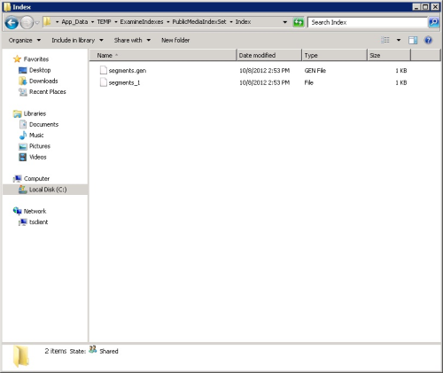This screenshot has height=373, width=443.
Task: Open the Organize dropdown menu
Action: [25, 40]
